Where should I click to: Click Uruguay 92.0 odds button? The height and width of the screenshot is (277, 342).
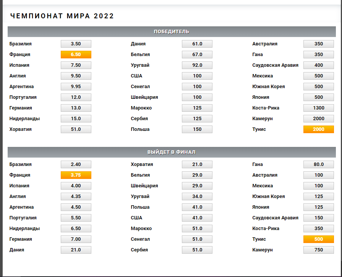pyautogui.click(x=197, y=65)
